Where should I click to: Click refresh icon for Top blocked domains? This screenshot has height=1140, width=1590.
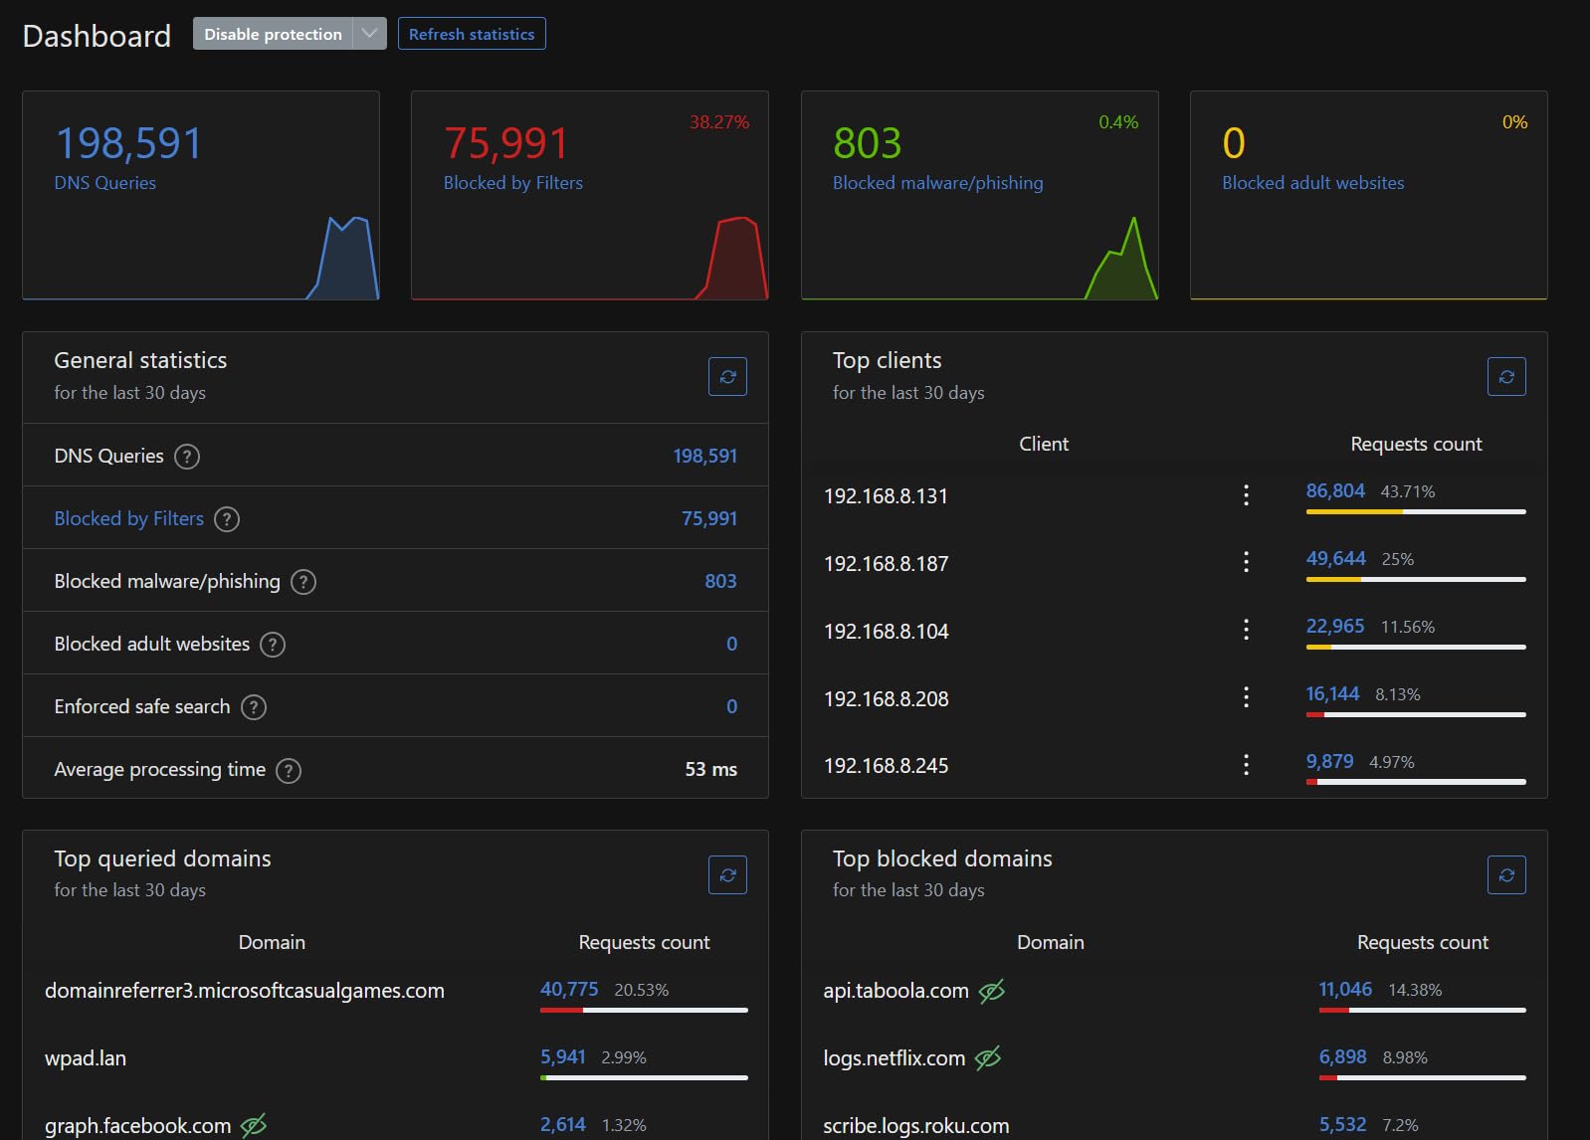pos(1506,875)
